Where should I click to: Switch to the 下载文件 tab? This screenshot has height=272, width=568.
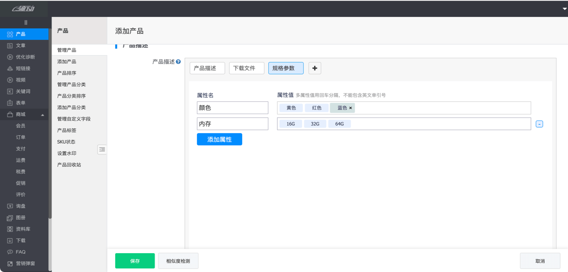tap(247, 68)
